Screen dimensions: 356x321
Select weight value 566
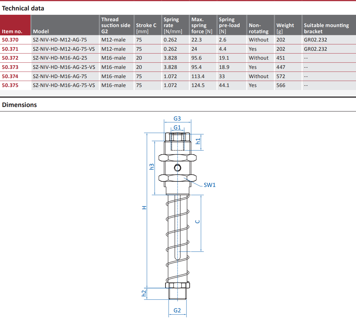pos(281,85)
